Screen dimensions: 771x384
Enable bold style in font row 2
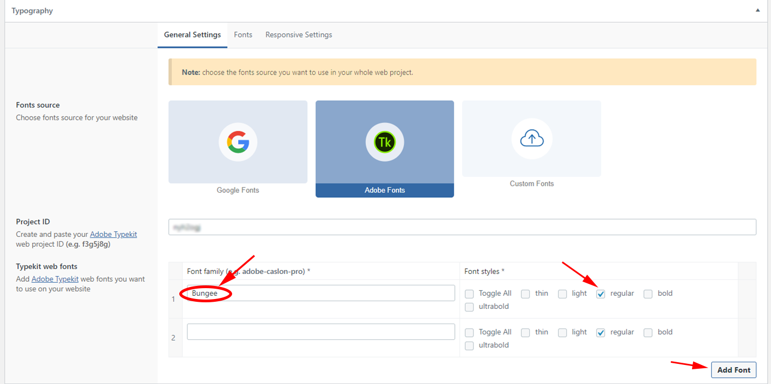[648, 333]
